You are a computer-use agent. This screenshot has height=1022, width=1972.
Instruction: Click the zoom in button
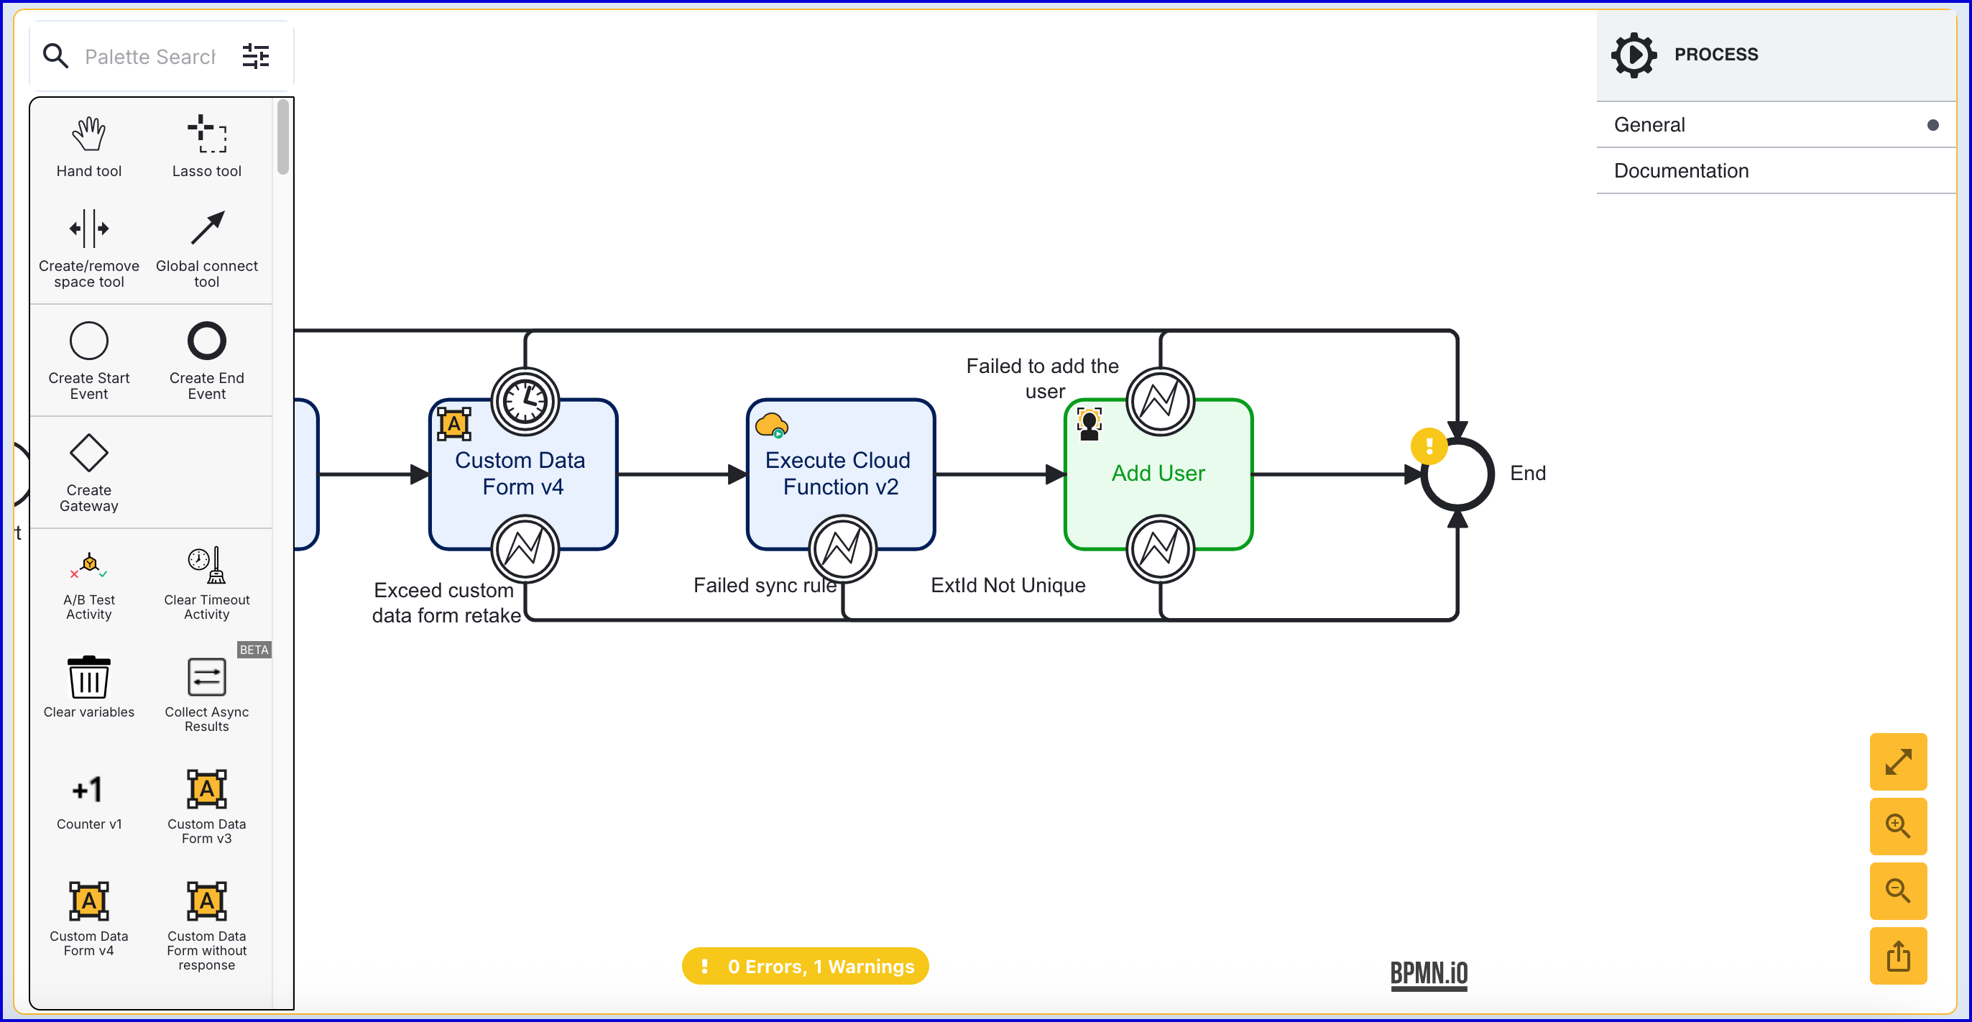(x=1897, y=827)
